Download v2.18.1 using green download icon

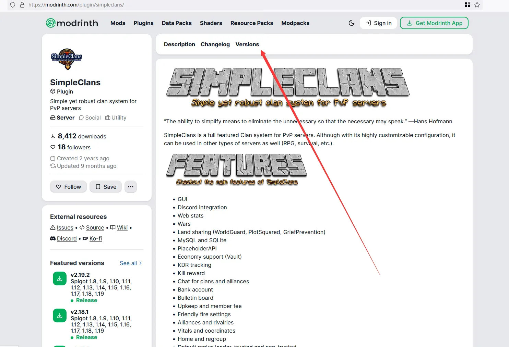[x=60, y=315]
